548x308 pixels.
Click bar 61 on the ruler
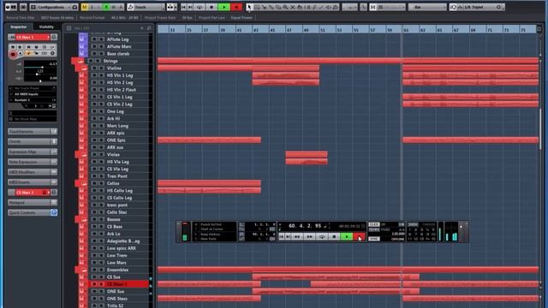click(406, 30)
